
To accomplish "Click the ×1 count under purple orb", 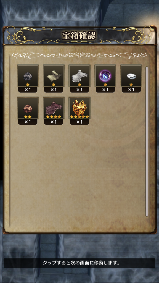I will (105, 90).
